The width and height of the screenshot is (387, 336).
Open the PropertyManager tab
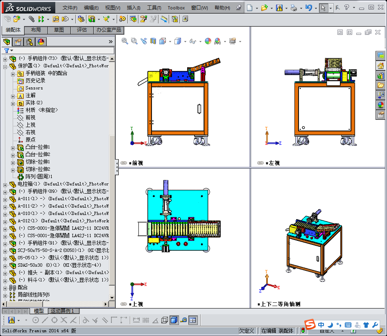click(18, 42)
